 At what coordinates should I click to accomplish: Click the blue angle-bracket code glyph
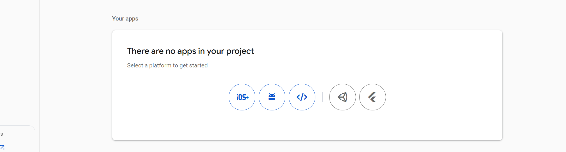point(302,97)
